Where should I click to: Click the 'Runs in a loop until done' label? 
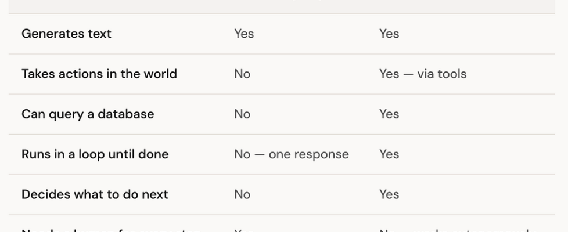tap(95, 154)
